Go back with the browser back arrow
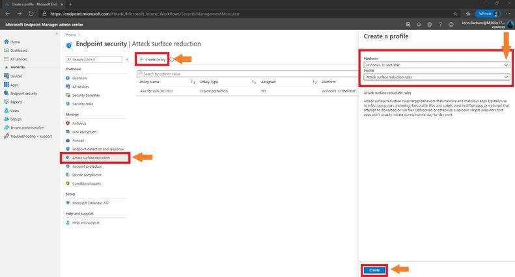This screenshot has height=277, width=515. [x=8, y=14]
